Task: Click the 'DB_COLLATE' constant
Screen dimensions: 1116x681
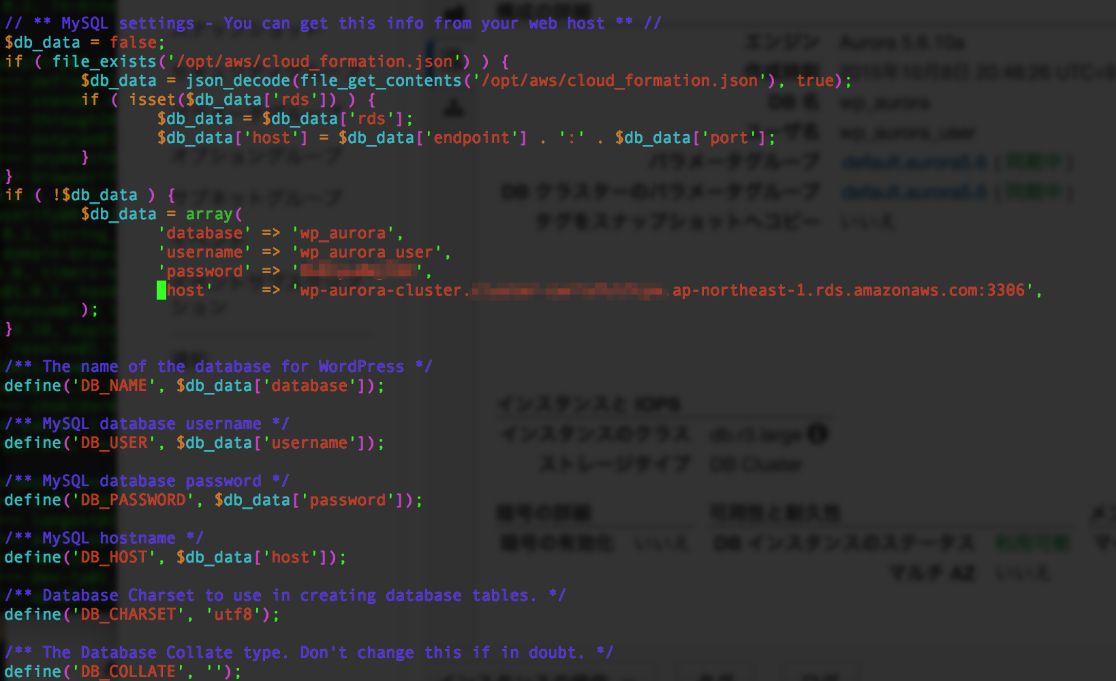Action: pos(128,672)
